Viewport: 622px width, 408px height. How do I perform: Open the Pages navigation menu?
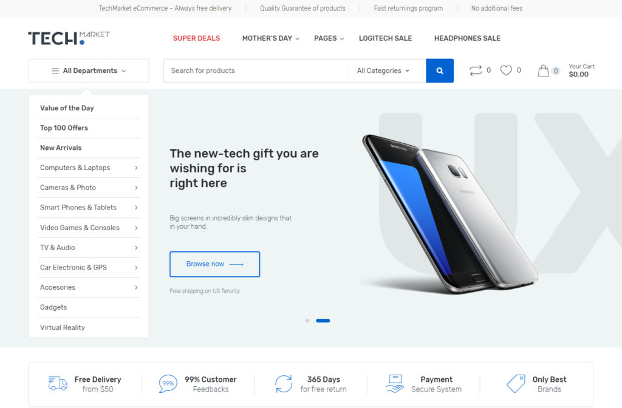tap(329, 38)
